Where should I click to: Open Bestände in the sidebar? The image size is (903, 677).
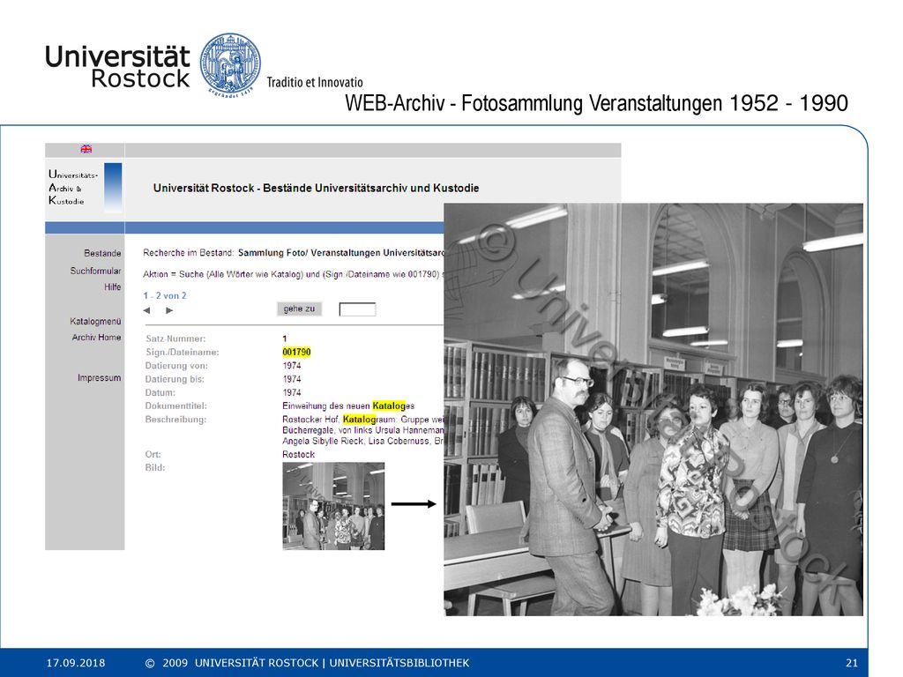pos(102,253)
